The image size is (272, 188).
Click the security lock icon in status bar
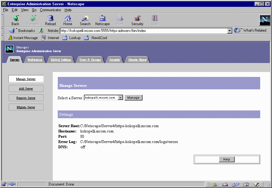click(x=4, y=184)
